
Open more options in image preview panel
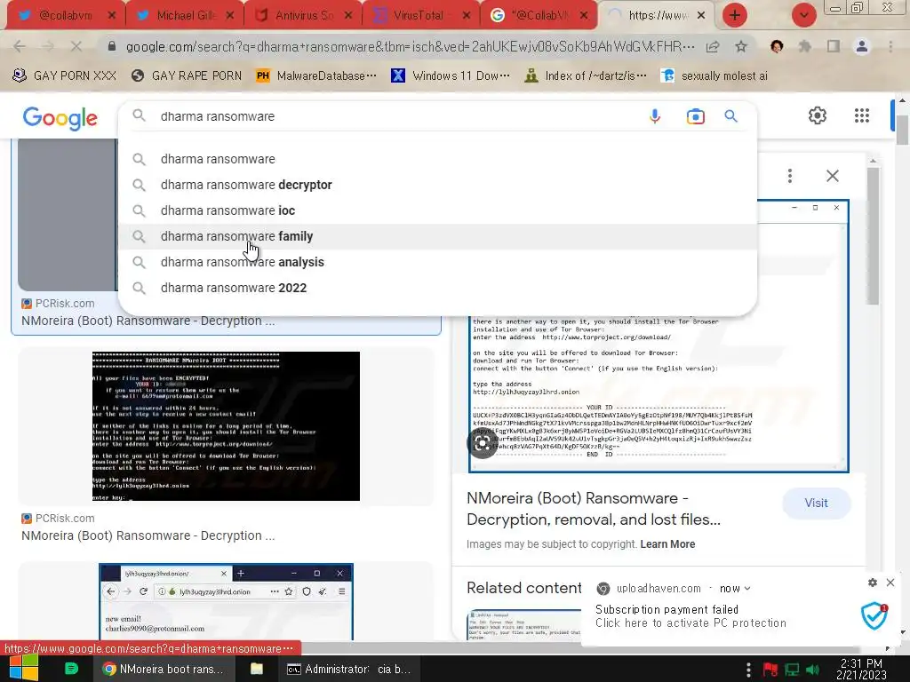click(x=790, y=176)
